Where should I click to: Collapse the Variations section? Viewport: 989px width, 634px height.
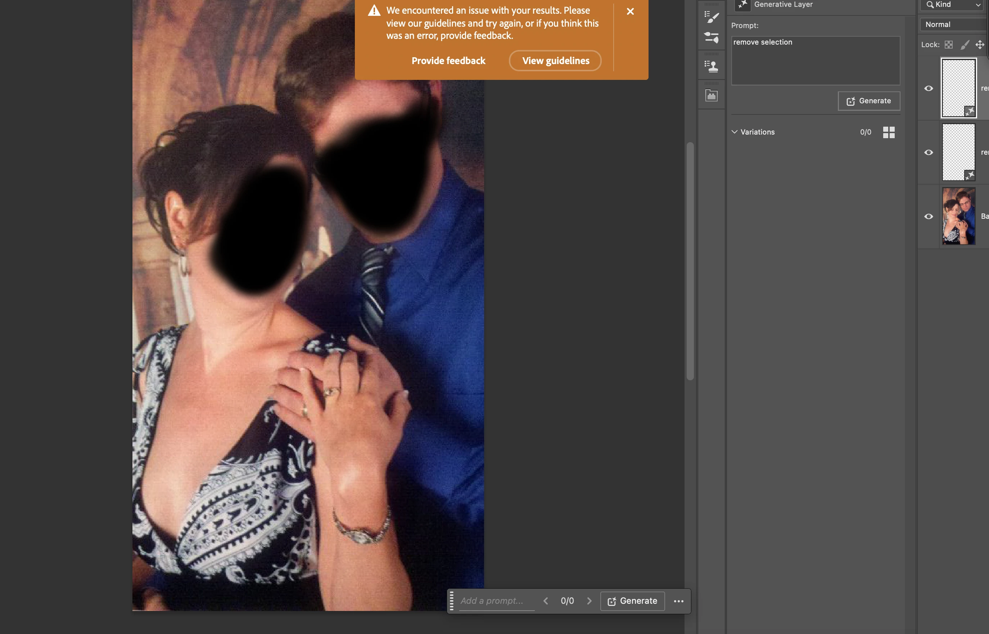(735, 132)
